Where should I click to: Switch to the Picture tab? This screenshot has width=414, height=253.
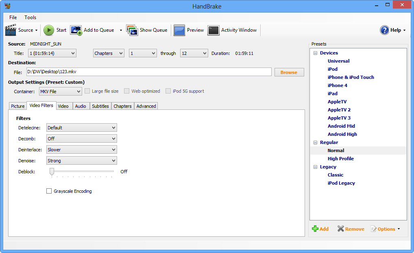coord(17,106)
